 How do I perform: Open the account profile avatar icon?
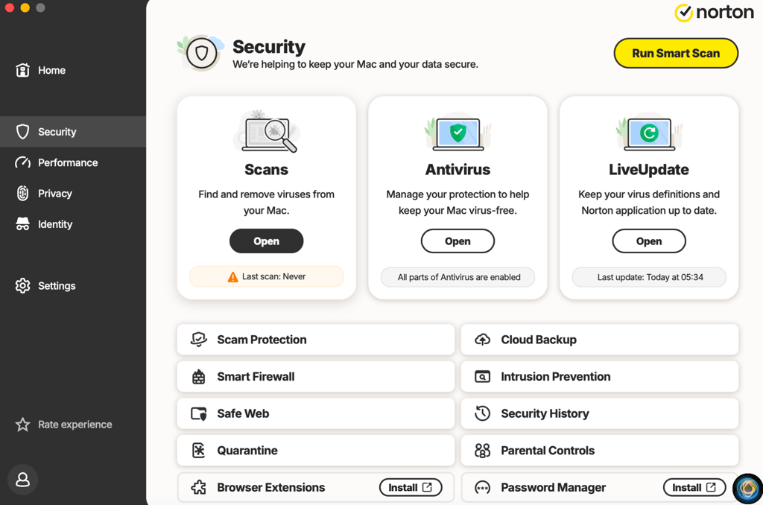tap(22, 480)
